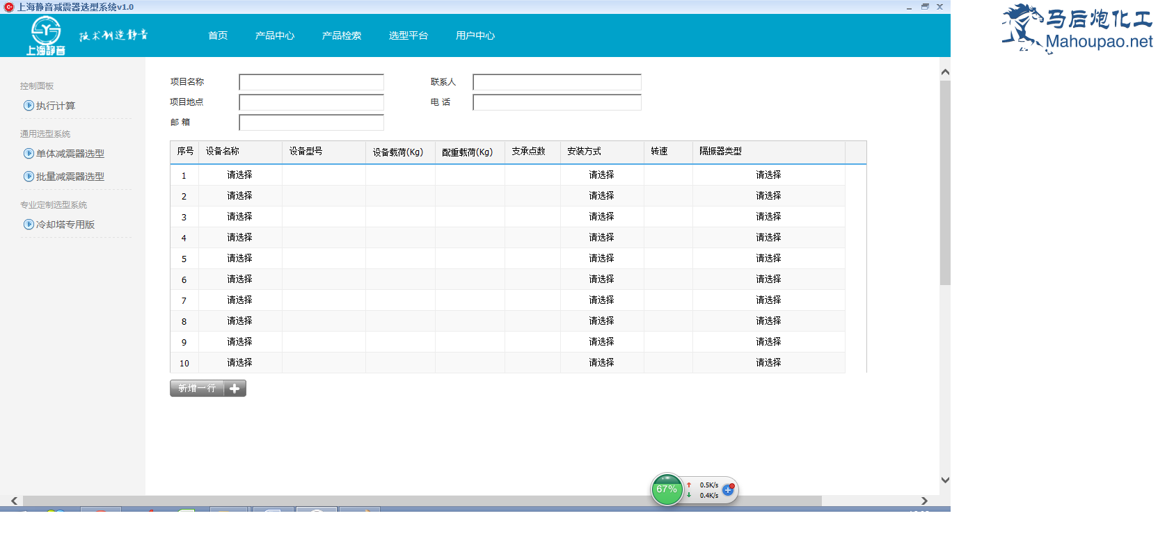
Task: Click 序号 column header
Action: 184,152
